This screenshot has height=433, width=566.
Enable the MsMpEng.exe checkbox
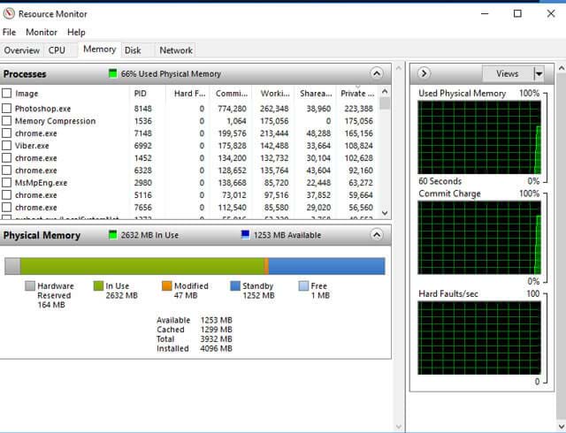[7, 183]
